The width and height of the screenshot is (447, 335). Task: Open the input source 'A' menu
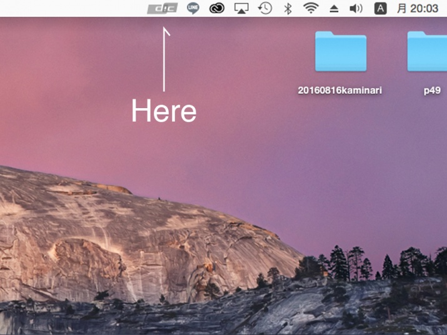coord(379,8)
